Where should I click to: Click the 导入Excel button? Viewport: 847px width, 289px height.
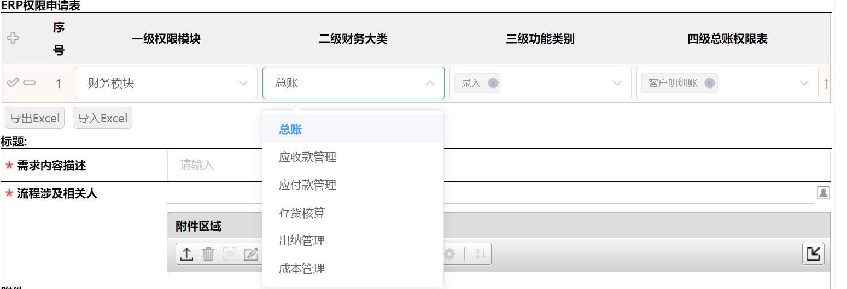click(x=102, y=118)
